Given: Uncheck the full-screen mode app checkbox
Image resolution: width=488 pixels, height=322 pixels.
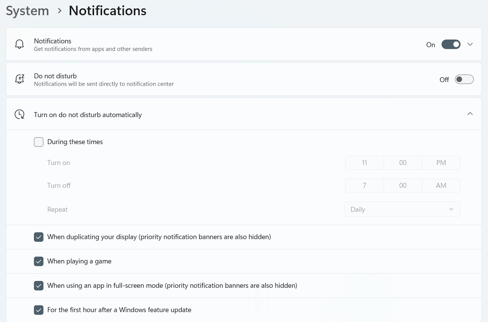Looking at the screenshot, I should click(39, 286).
